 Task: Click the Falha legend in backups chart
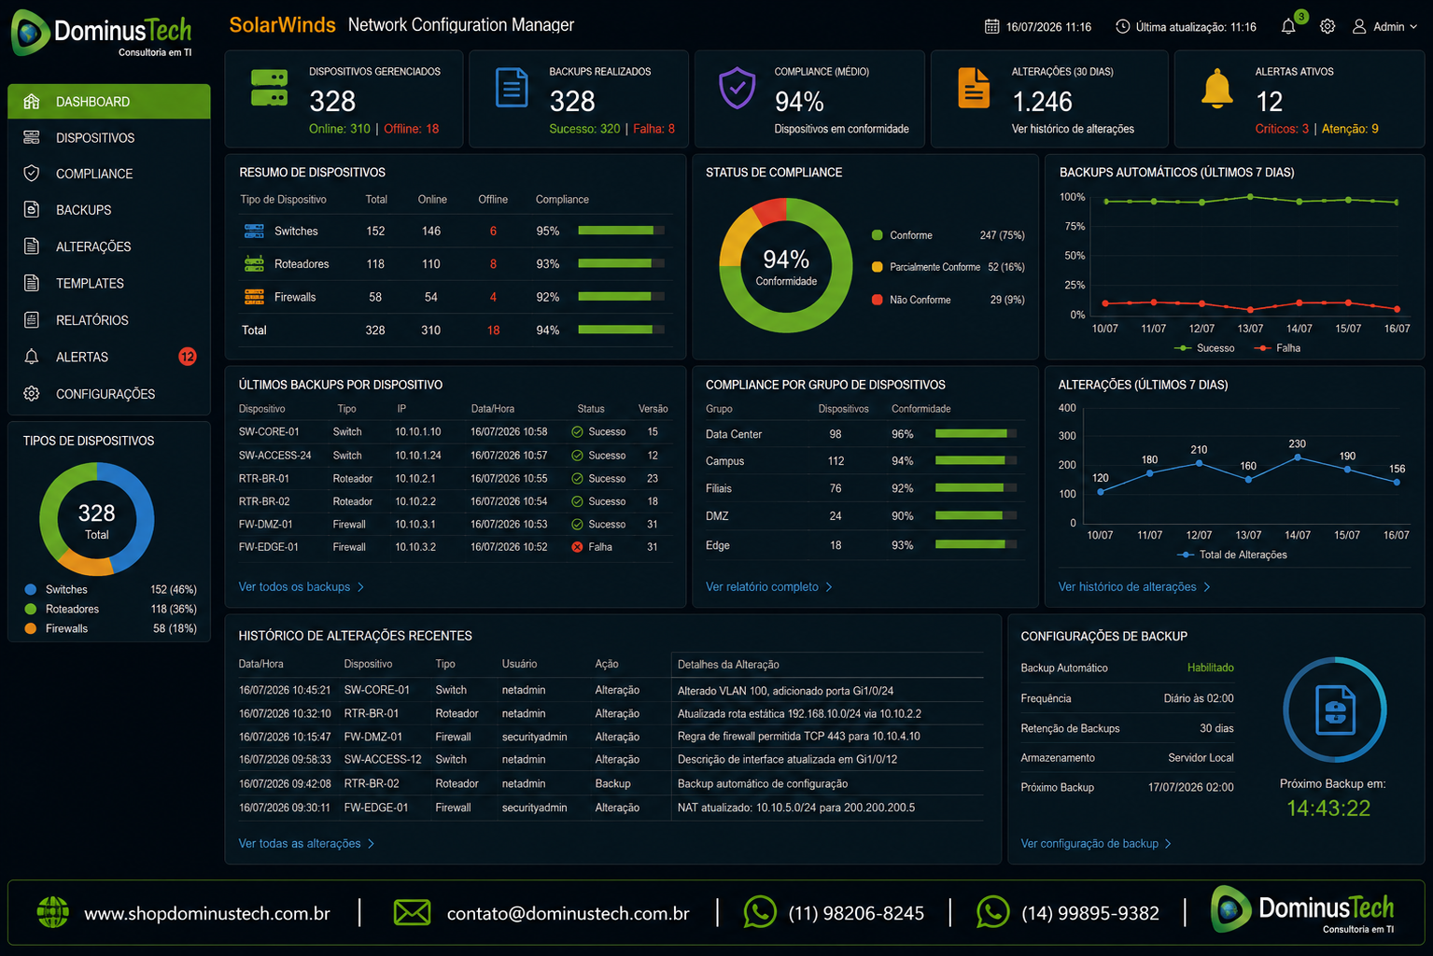[x=1278, y=348]
